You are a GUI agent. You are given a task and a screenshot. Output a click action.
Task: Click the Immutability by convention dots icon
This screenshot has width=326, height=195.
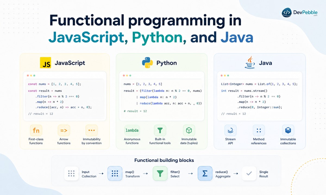pyautogui.click(x=92, y=131)
